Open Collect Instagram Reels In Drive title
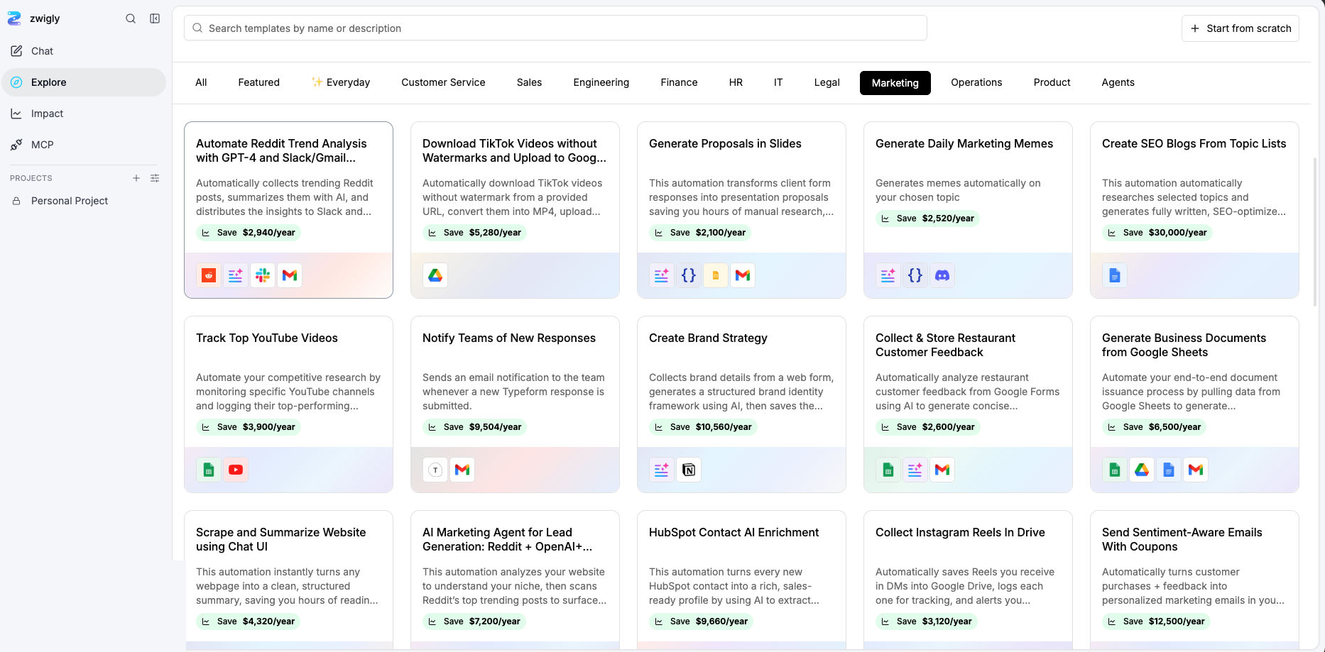The image size is (1325, 652). tap(960, 532)
